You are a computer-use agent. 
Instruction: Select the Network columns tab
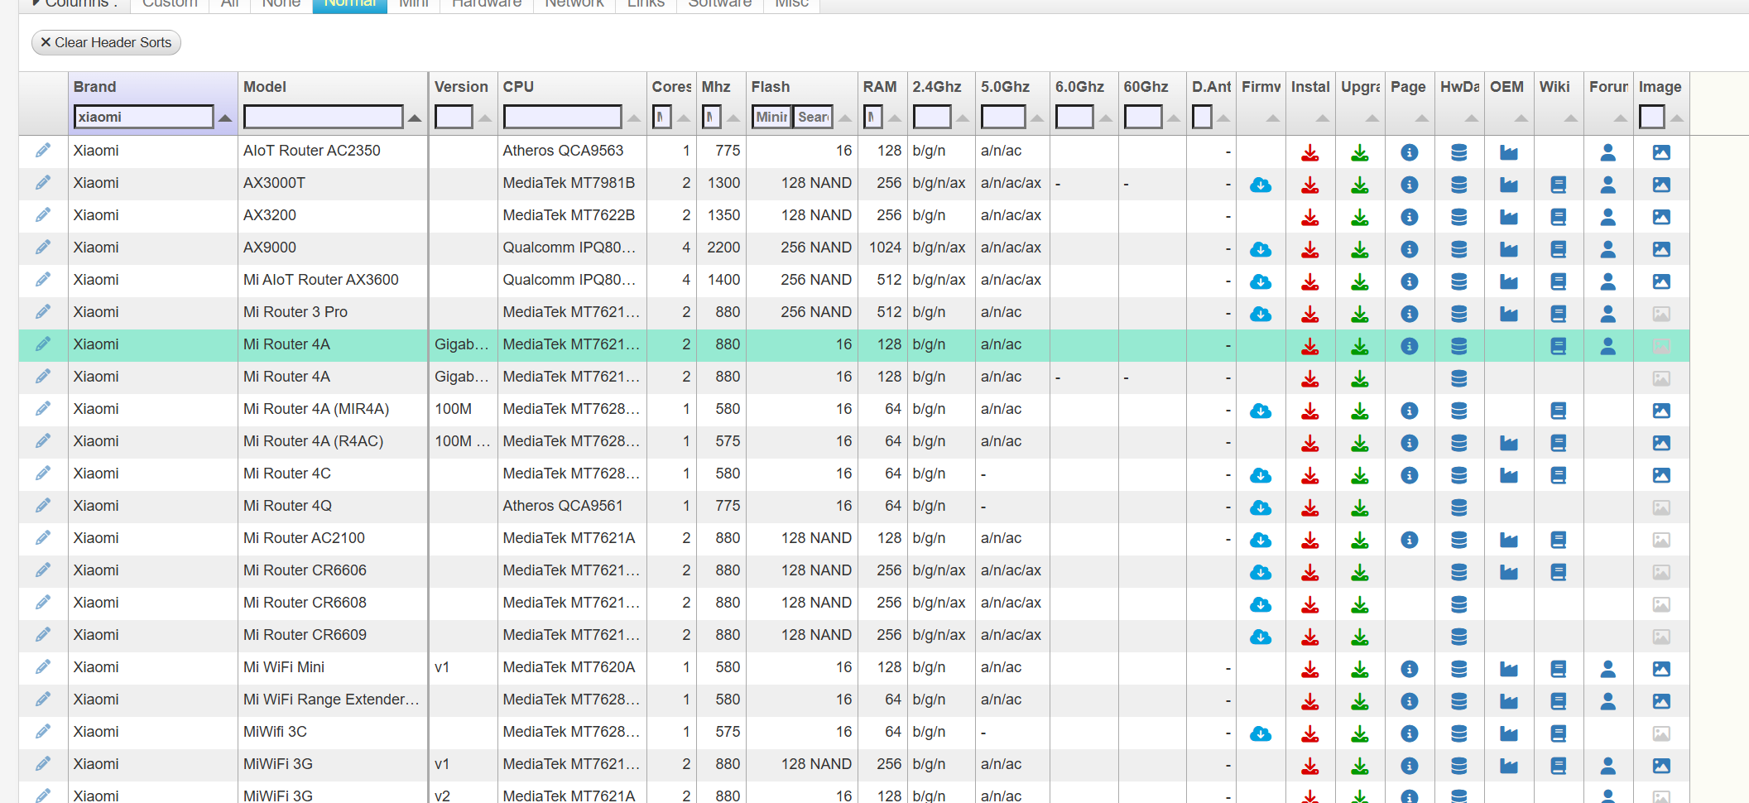(574, 5)
